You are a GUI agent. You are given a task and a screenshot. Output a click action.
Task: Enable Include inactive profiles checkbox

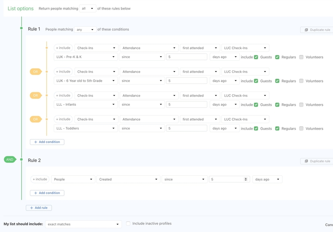click(x=128, y=224)
